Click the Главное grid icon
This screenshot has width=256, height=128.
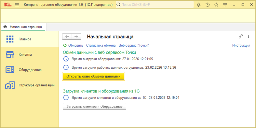click(x=10, y=39)
